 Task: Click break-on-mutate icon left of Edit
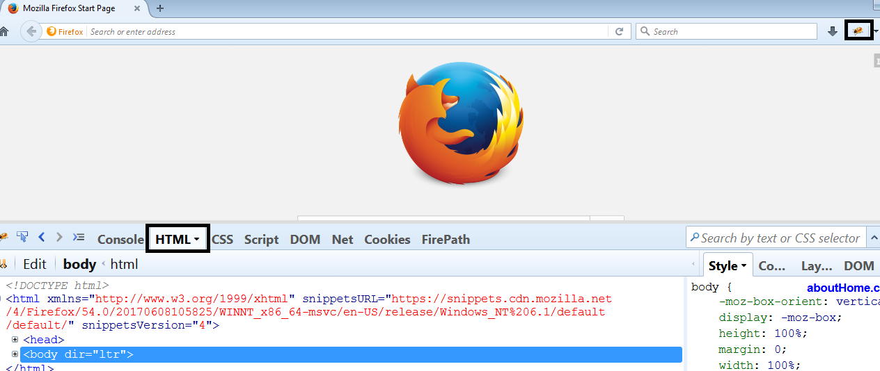coord(3,264)
